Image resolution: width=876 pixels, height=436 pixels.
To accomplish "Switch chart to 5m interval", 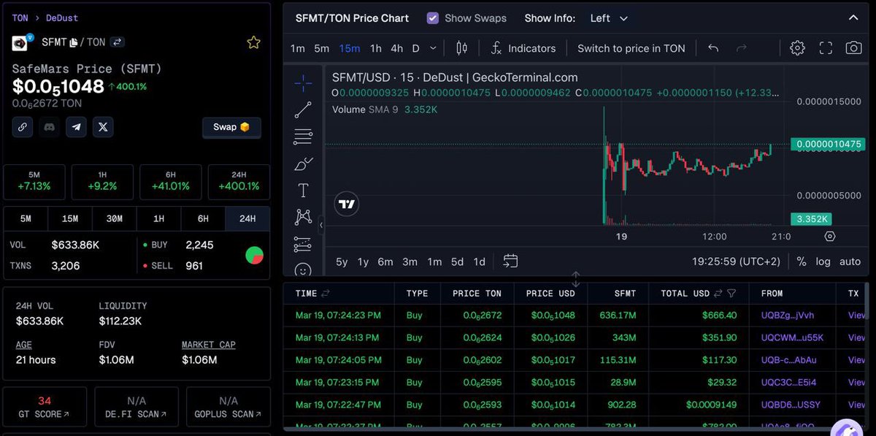I will [x=322, y=48].
